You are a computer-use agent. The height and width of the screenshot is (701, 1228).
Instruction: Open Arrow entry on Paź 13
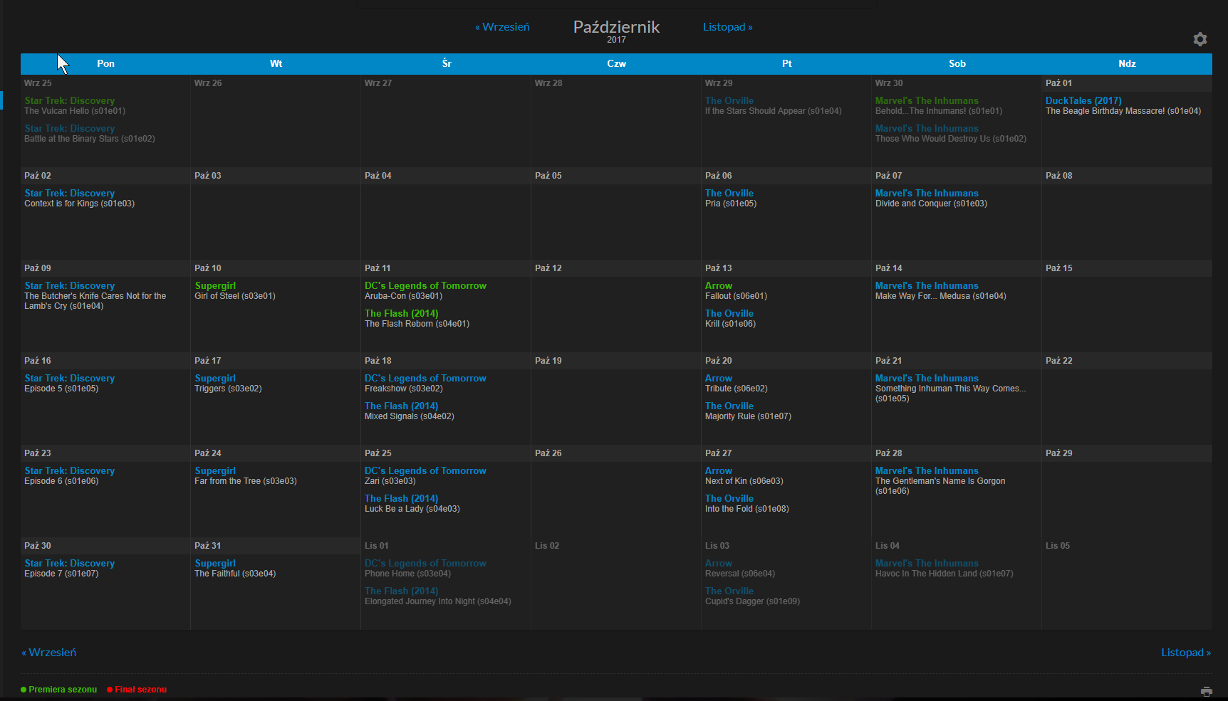[x=718, y=286]
